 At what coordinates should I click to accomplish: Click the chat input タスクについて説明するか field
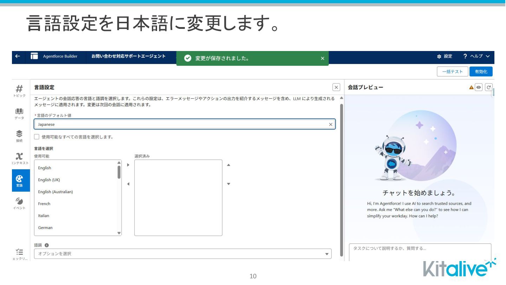coord(420,252)
